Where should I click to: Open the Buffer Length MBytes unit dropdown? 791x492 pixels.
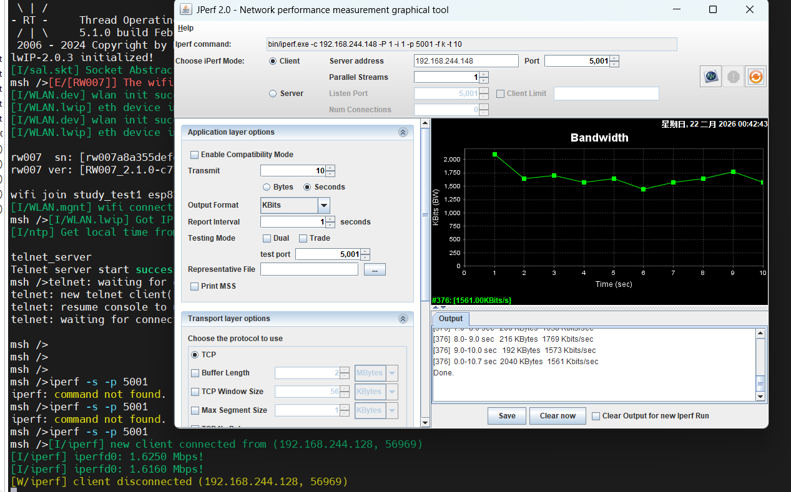391,373
